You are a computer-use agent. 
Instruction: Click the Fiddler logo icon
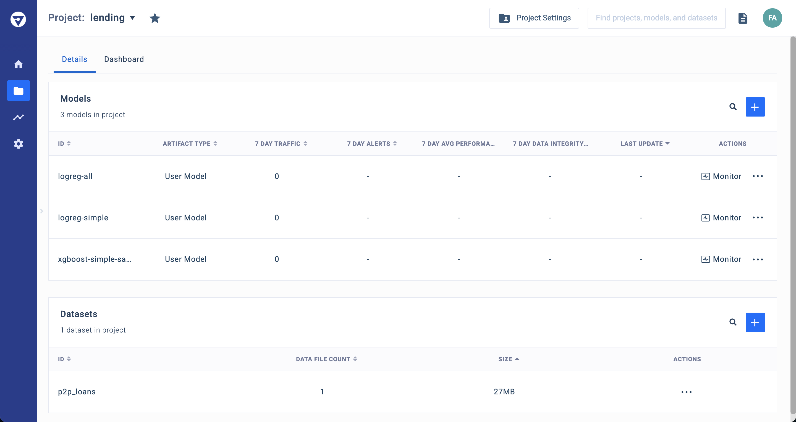pos(18,19)
